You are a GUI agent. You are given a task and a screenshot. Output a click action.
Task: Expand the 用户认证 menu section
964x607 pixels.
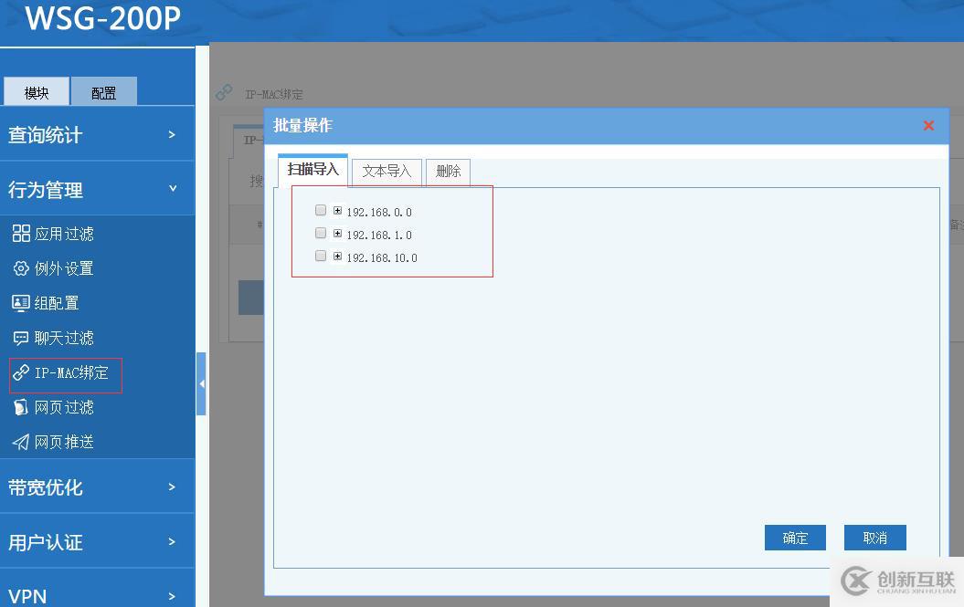point(97,542)
